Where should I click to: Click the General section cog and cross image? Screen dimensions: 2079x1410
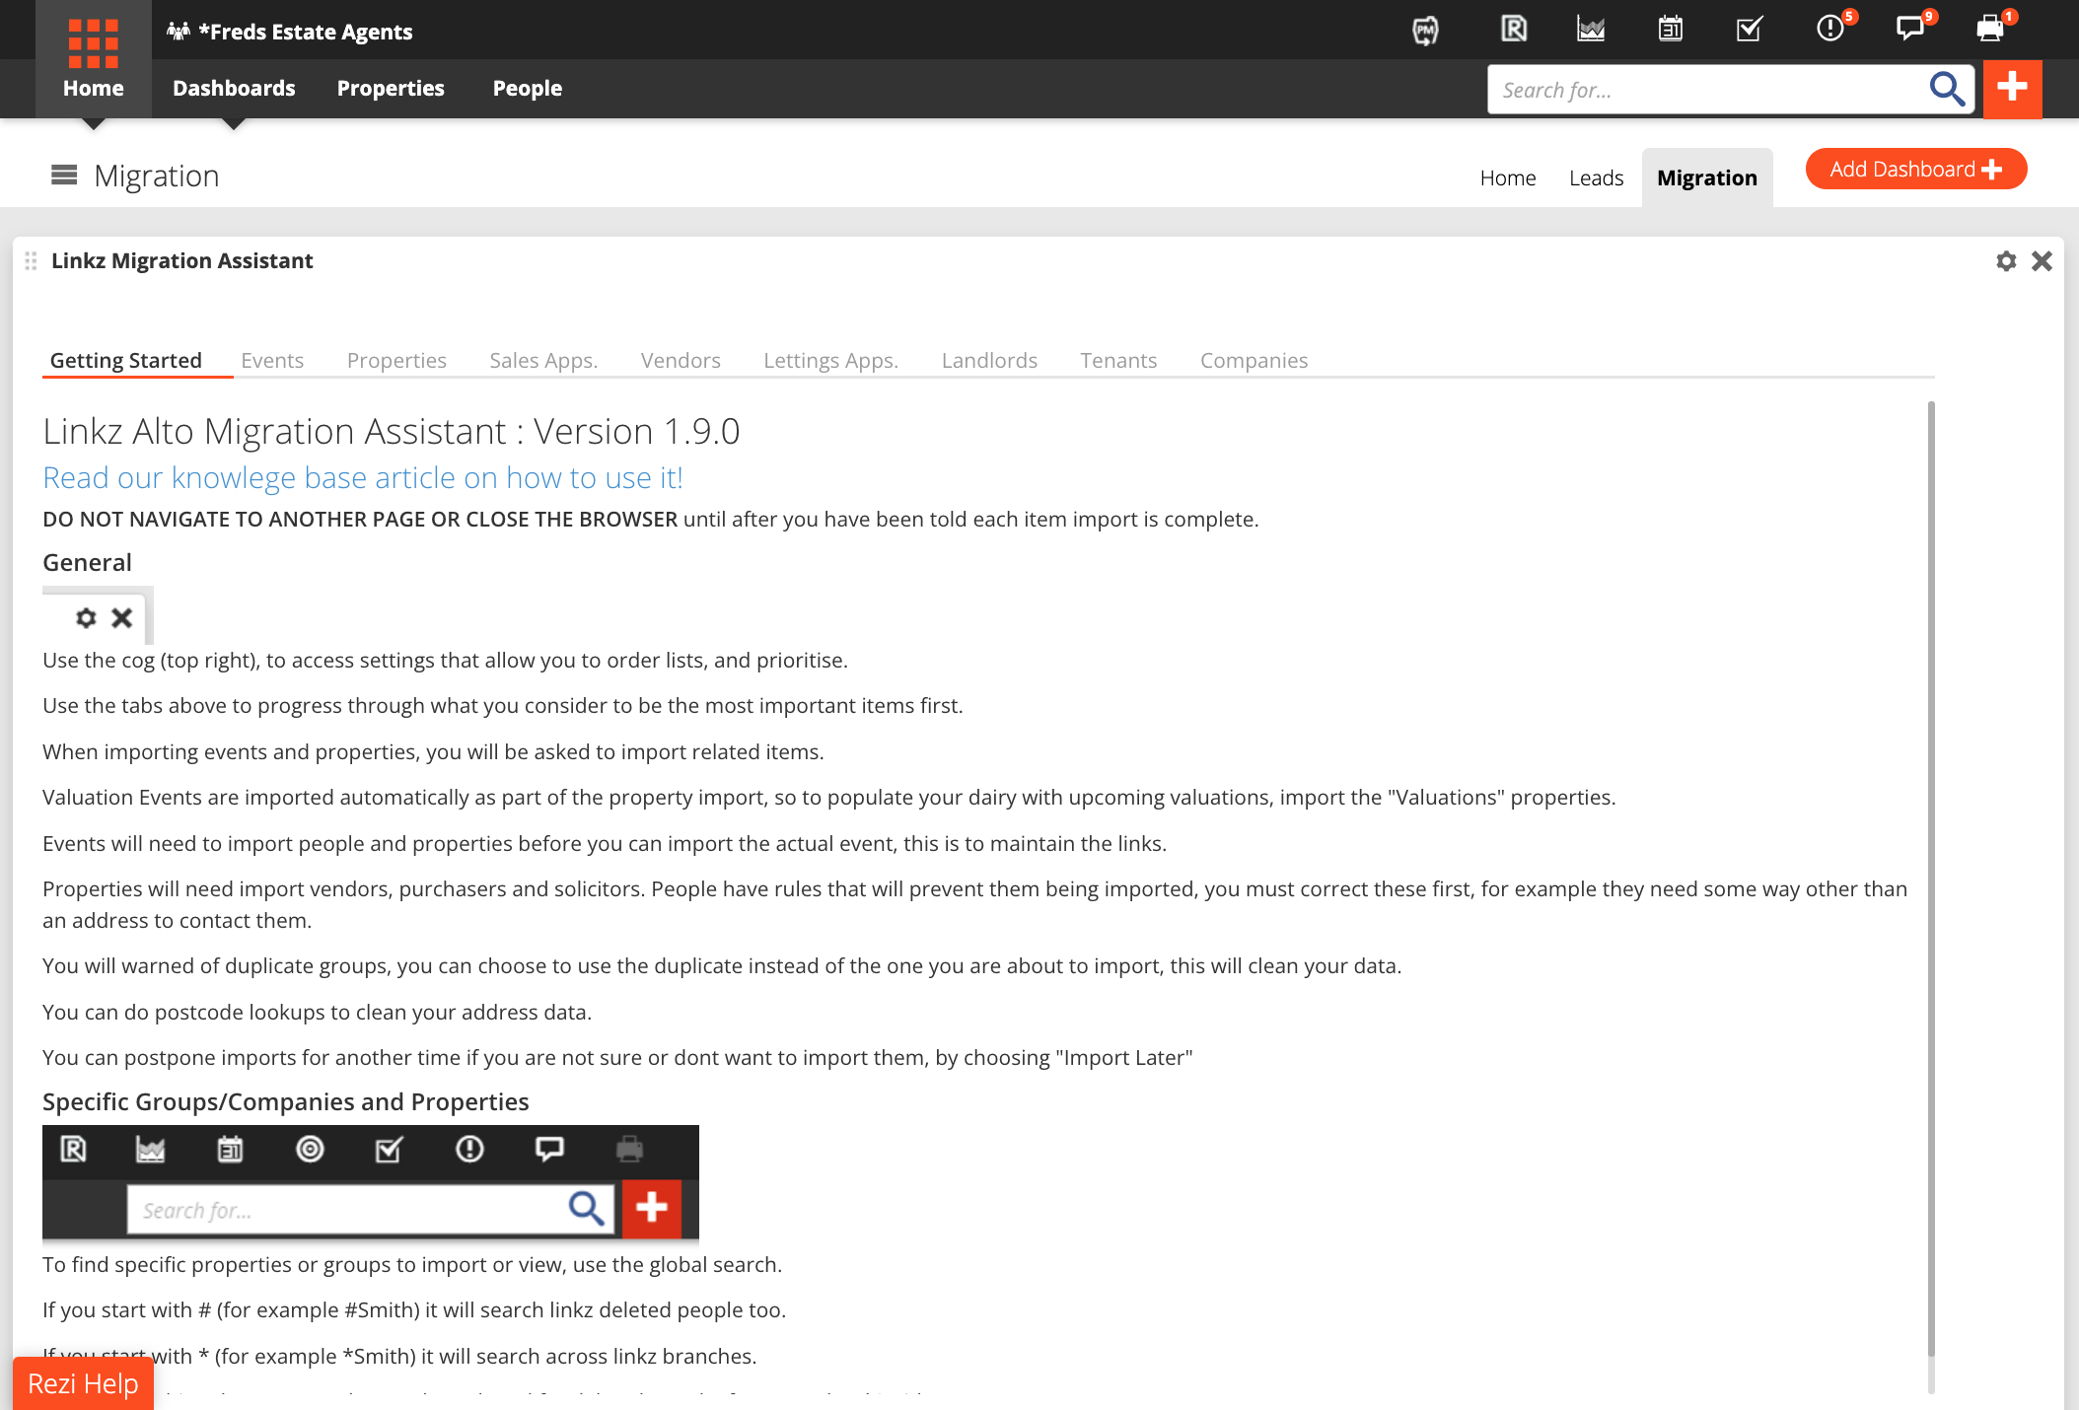click(98, 615)
